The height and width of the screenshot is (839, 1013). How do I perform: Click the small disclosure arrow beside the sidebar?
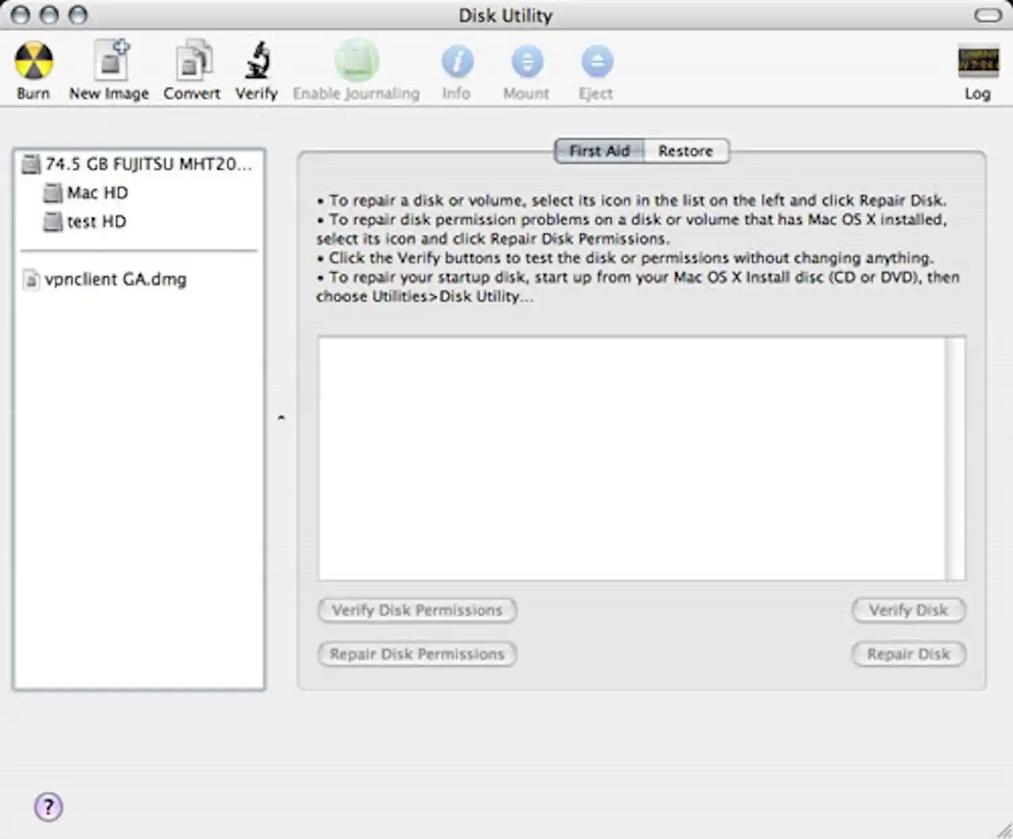point(282,417)
